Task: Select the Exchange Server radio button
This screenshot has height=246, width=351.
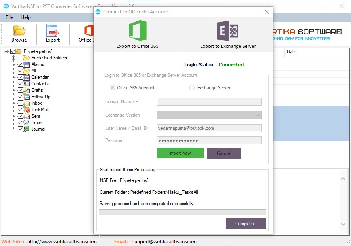Action: point(192,88)
